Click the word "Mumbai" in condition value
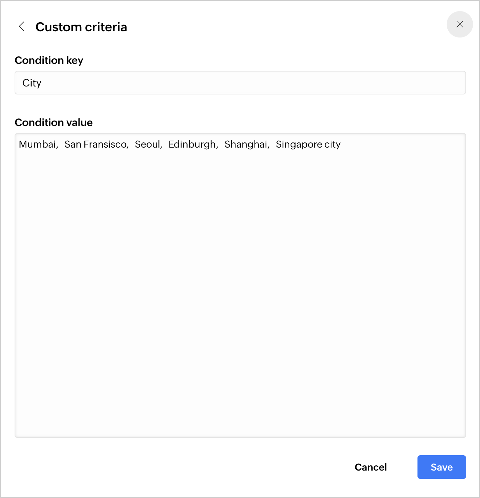480x498 pixels. click(x=37, y=144)
